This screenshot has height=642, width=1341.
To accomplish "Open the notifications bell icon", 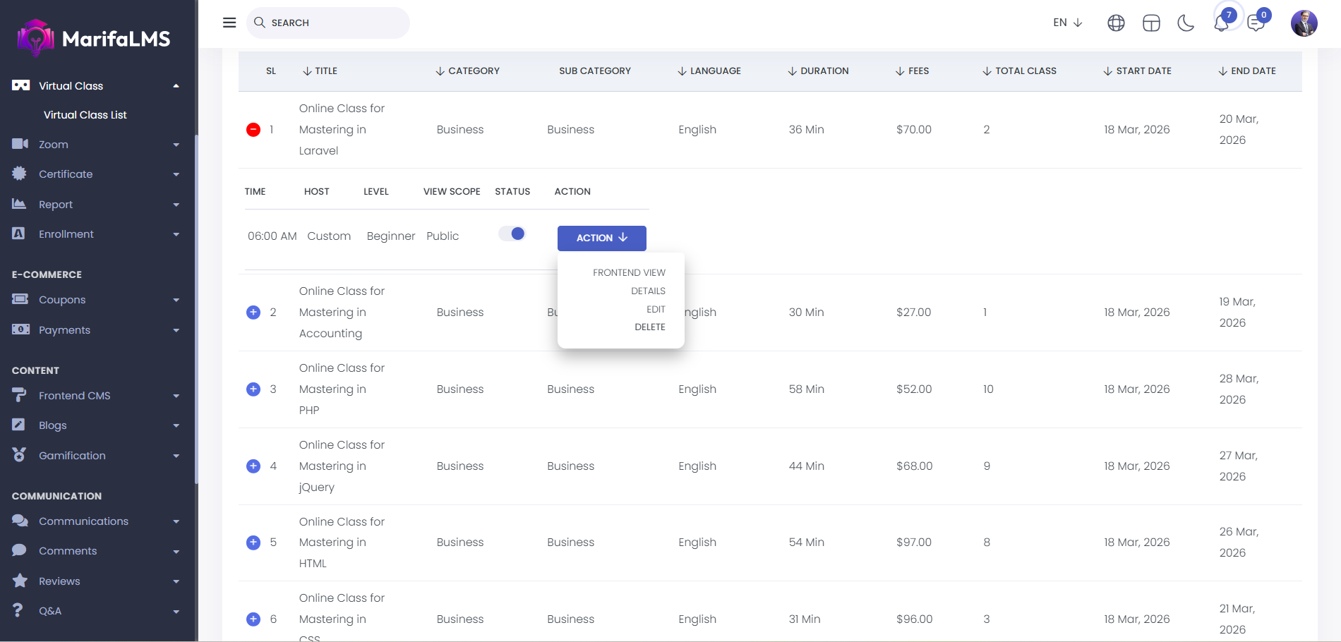I will [x=1221, y=23].
